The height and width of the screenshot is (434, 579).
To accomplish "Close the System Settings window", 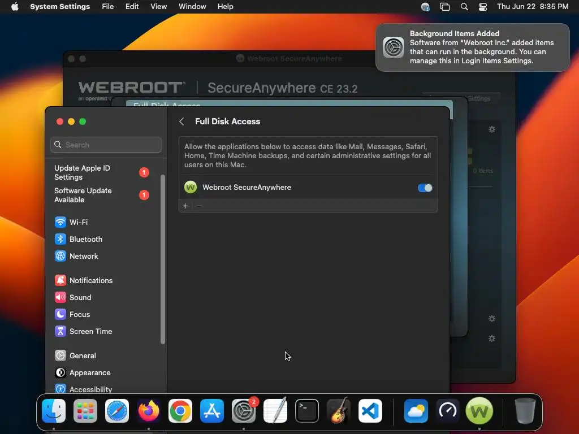I will coord(60,121).
